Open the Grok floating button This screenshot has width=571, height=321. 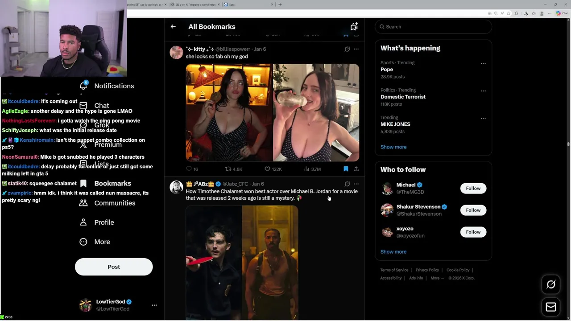click(x=551, y=284)
